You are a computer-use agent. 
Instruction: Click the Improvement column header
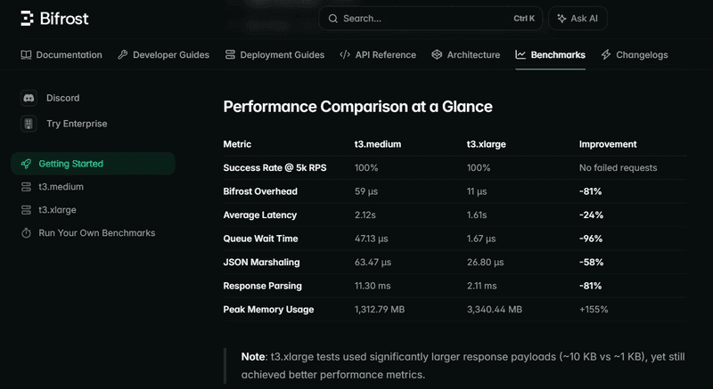pos(608,144)
